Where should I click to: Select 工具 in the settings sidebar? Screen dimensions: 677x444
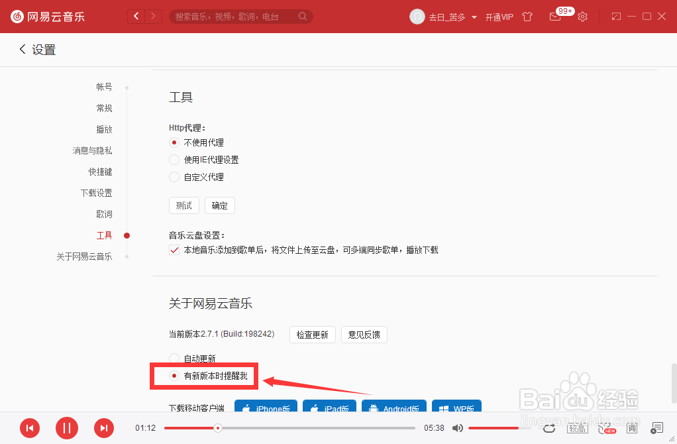[104, 235]
